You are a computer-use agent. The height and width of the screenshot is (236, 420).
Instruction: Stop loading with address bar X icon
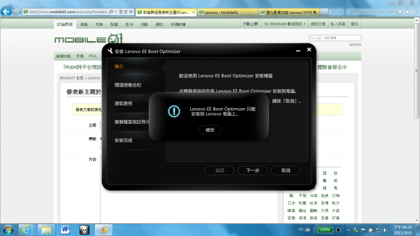131,12
